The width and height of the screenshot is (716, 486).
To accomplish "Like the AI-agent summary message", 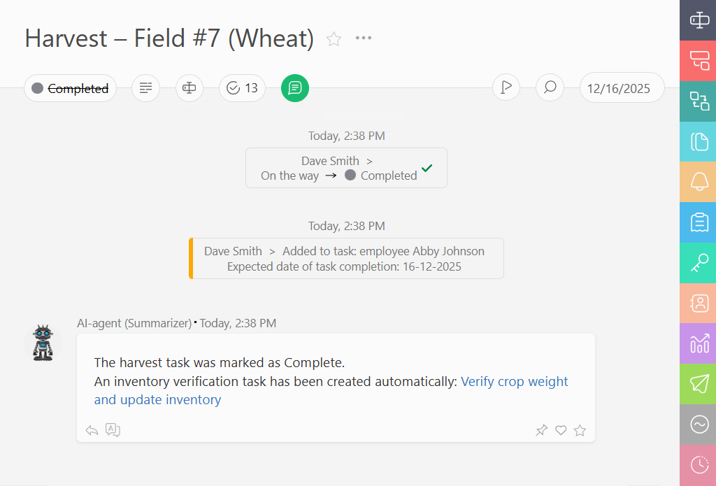I will click(x=561, y=430).
